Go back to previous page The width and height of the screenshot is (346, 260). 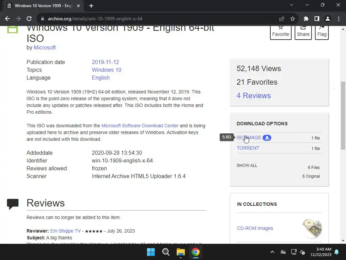tap(7, 19)
